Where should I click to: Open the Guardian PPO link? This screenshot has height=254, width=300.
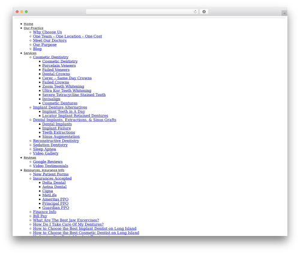click(x=56, y=208)
